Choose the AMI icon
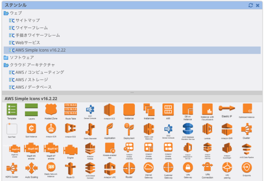The width and height of the screenshot is (264, 181). pyautogui.click(x=168, y=110)
